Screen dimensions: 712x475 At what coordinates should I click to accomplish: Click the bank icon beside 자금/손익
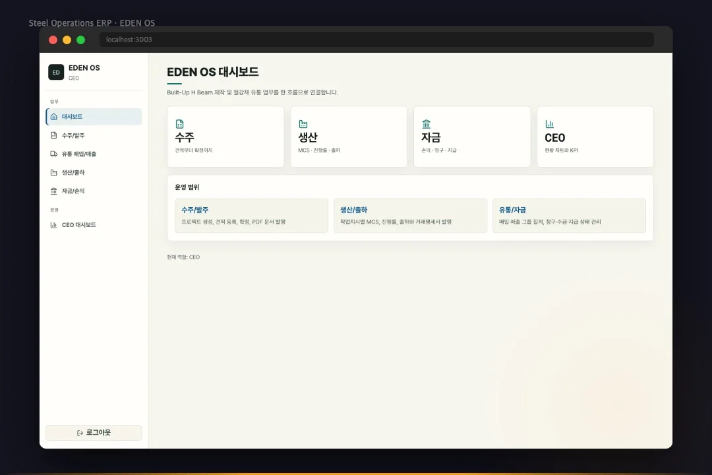click(53, 191)
